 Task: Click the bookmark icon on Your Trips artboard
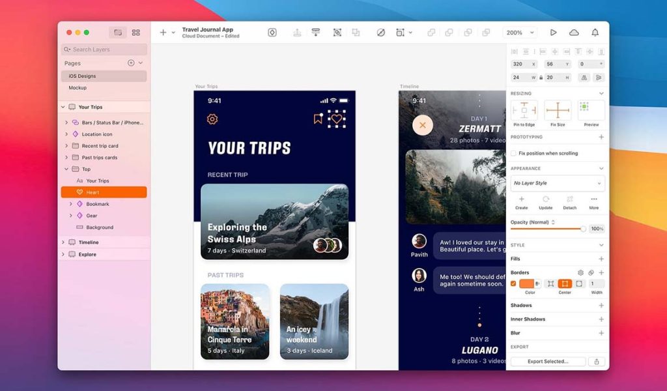click(x=318, y=119)
